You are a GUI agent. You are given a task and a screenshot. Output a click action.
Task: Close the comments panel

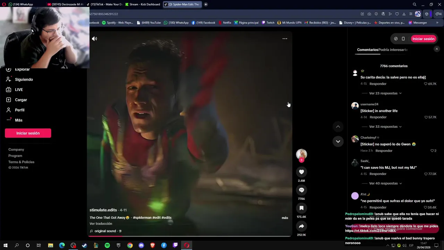[437, 49]
